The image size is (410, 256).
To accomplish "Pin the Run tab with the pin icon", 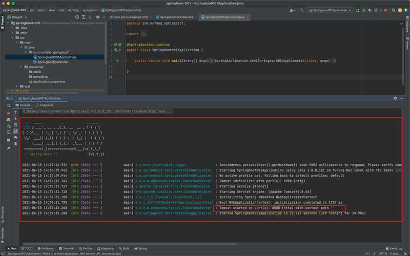I will [9, 148].
